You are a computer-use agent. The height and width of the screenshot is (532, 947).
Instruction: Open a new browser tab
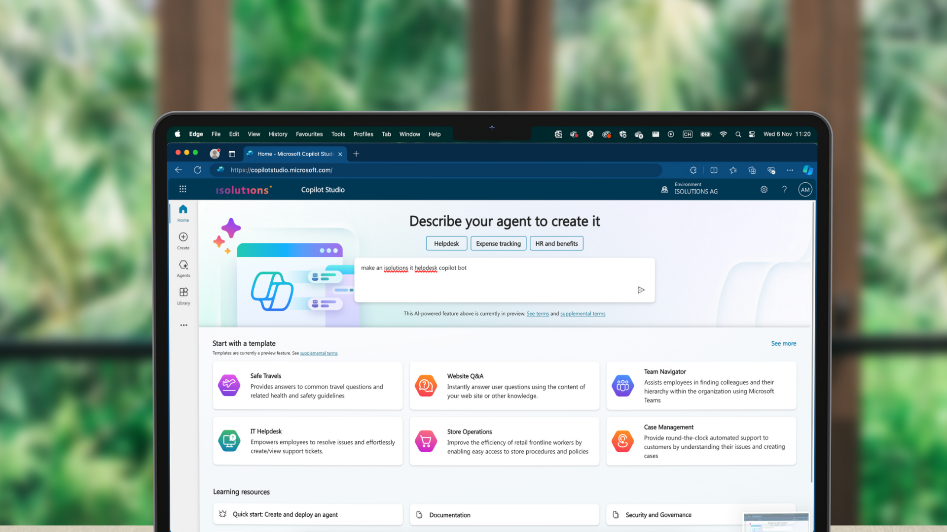tap(356, 154)
